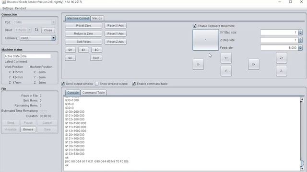Viewport: 307px width, 172px height.
Task: Click the Feed rate input field
Action: click(279, 48)
